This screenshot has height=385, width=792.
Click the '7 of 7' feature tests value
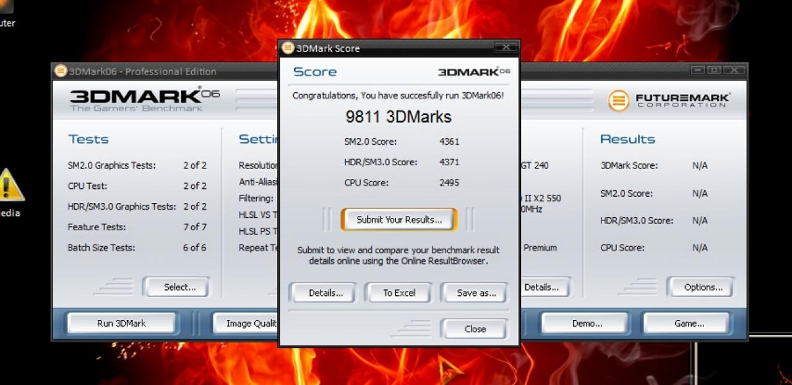(x=195, y=227)
